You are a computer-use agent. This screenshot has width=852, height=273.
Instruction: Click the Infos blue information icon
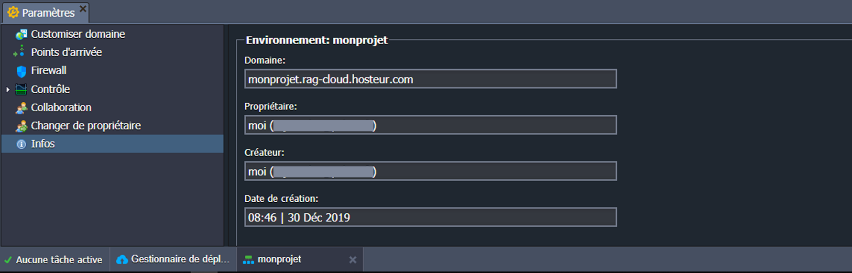coord(21,144)
